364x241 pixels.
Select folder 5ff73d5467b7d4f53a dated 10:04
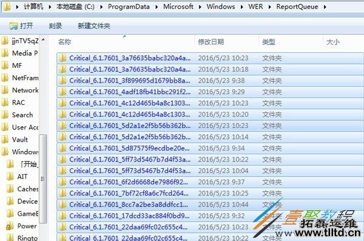pyautogui.click(x=210, y=171)
